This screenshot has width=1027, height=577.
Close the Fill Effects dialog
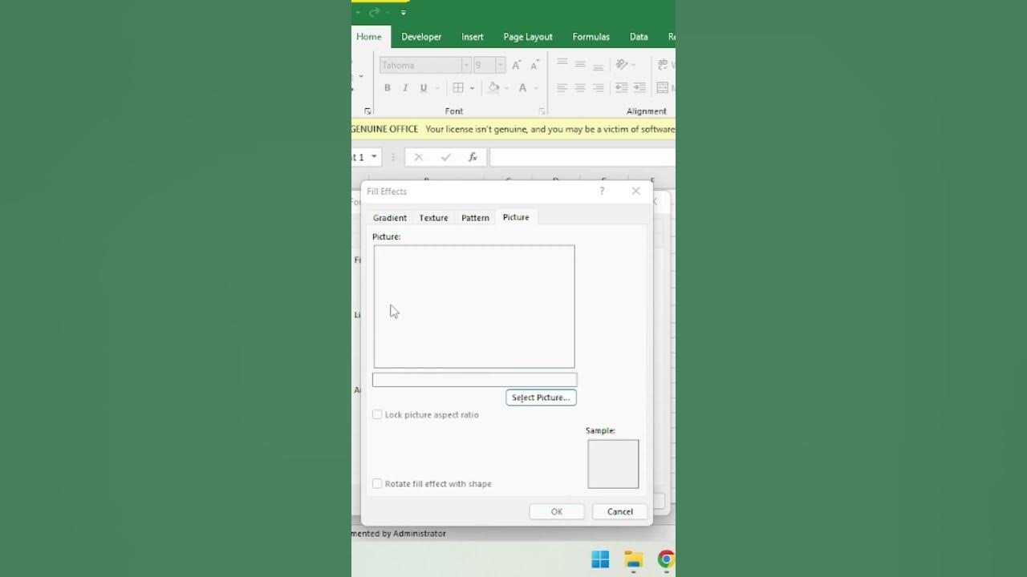click(636, 191)
